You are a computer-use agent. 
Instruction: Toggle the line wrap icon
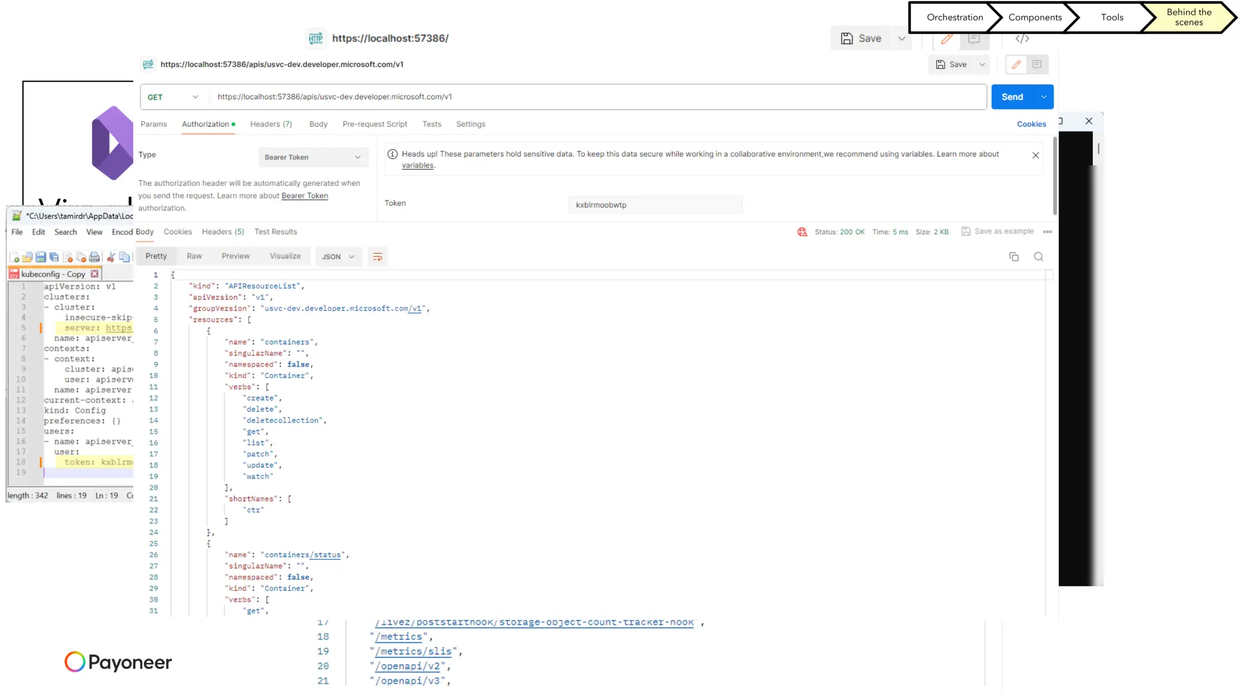pyautogui.click(x=378, y=257)
